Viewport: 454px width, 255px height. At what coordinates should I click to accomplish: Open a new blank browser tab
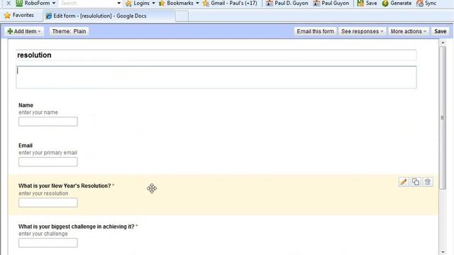pos(182,16)
